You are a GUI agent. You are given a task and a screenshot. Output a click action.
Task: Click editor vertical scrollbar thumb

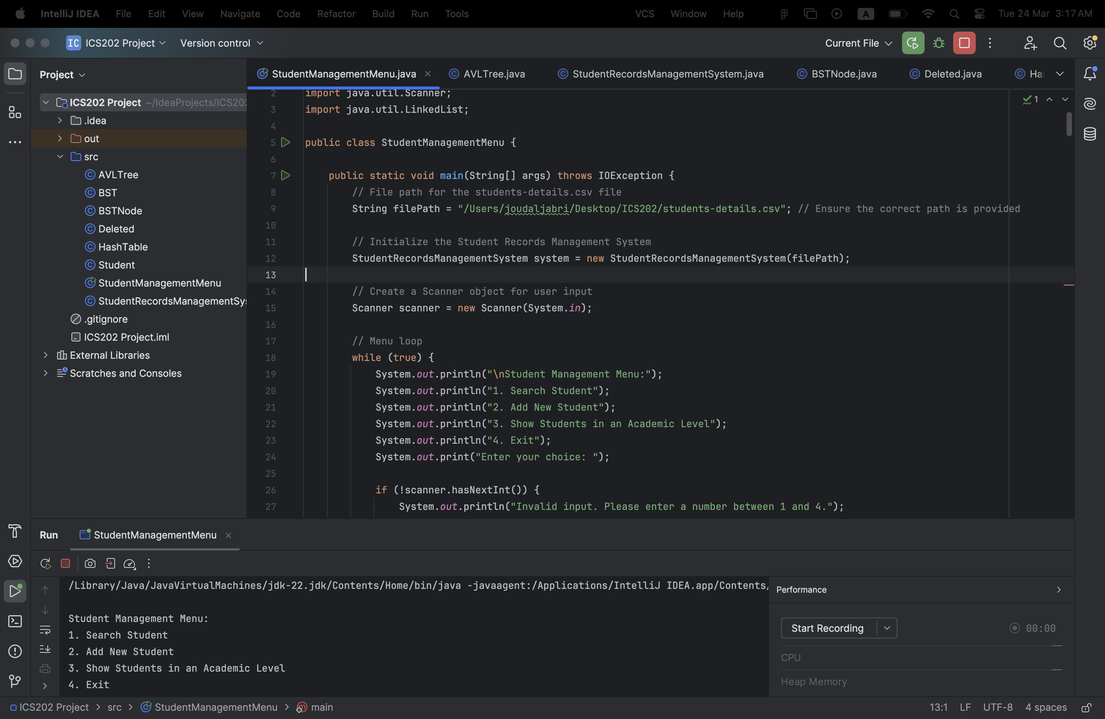[x=1069, y=124]
